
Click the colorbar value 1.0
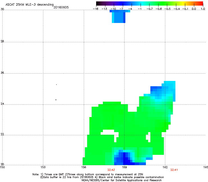tap(203, 9)
